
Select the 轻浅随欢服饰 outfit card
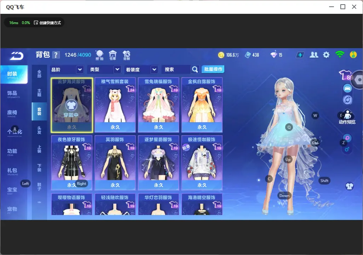[115, 204]
